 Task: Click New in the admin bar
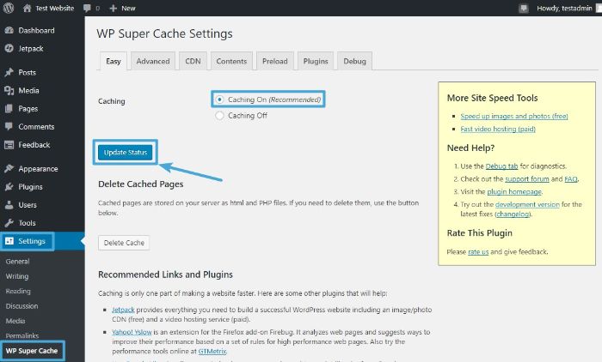[128, 8]
